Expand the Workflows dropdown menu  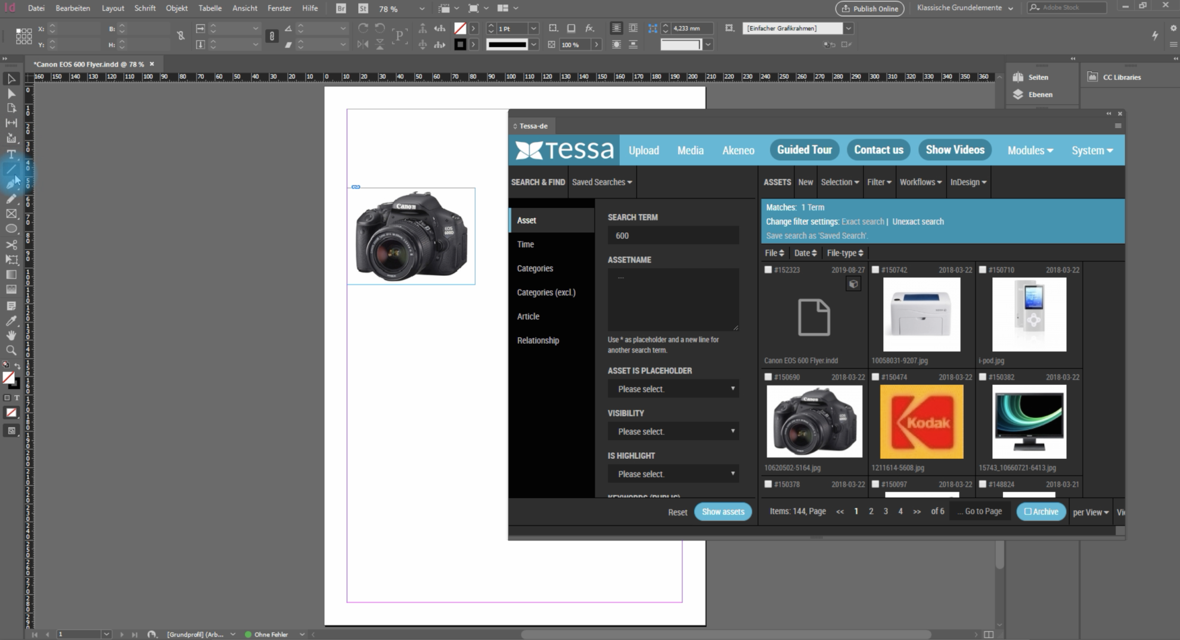(920, 182)
